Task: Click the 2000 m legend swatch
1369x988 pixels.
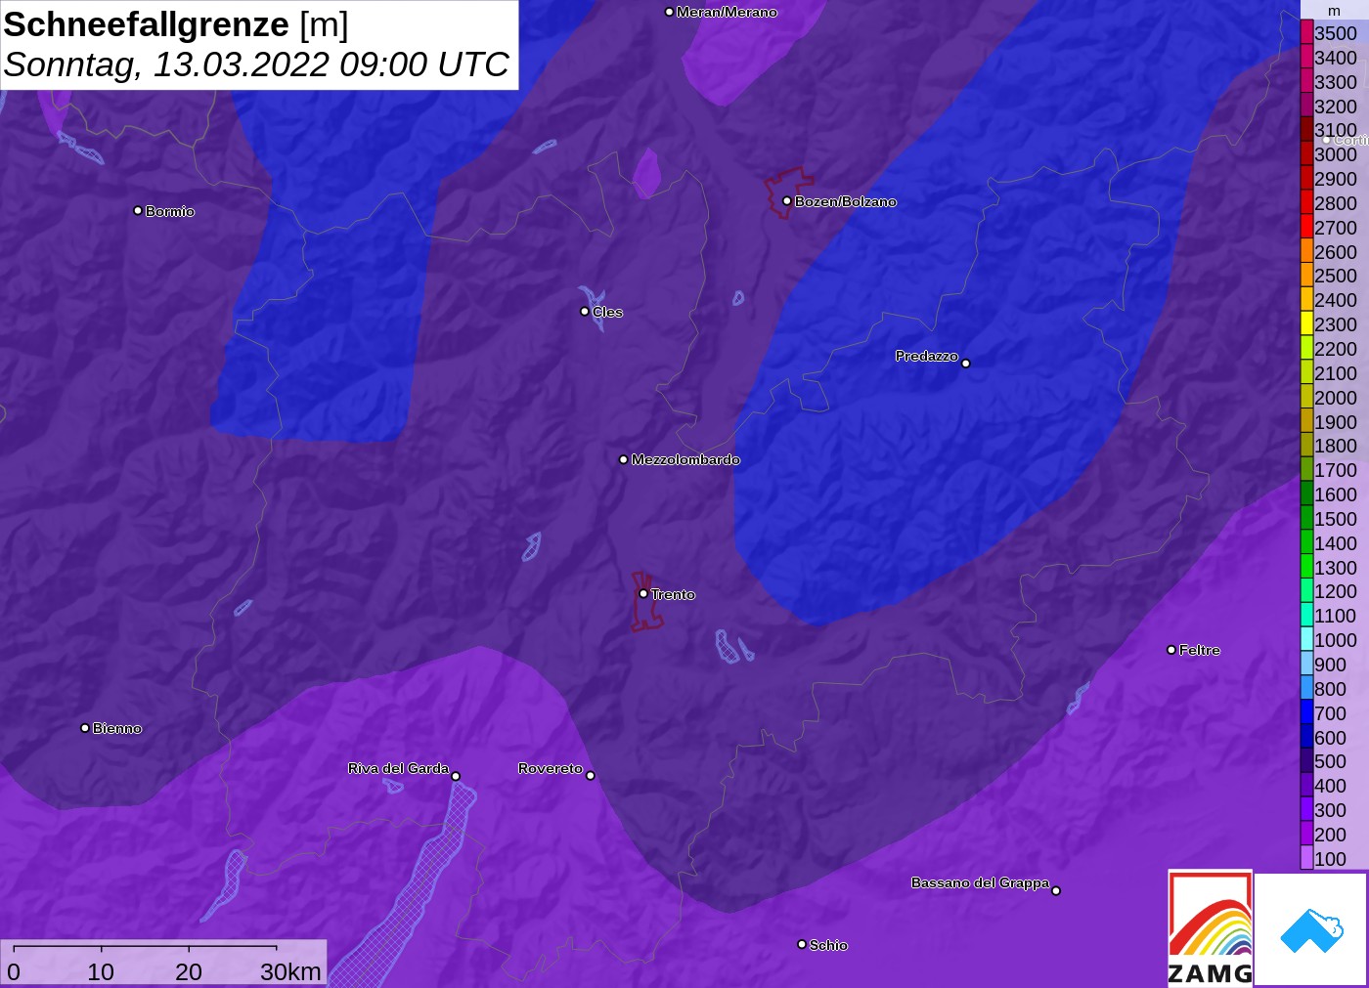Action: click(x=1306, y=397)
